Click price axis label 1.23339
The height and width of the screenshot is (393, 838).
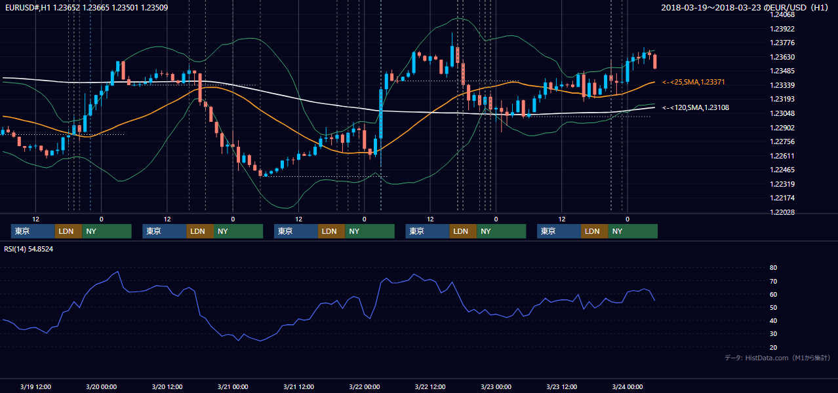tap(783, 85)
